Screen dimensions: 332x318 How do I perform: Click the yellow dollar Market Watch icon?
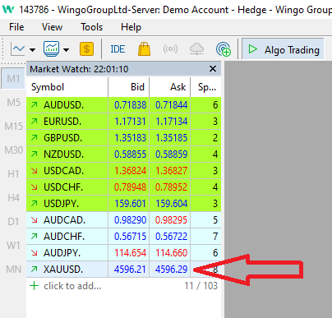coord(86,49)
